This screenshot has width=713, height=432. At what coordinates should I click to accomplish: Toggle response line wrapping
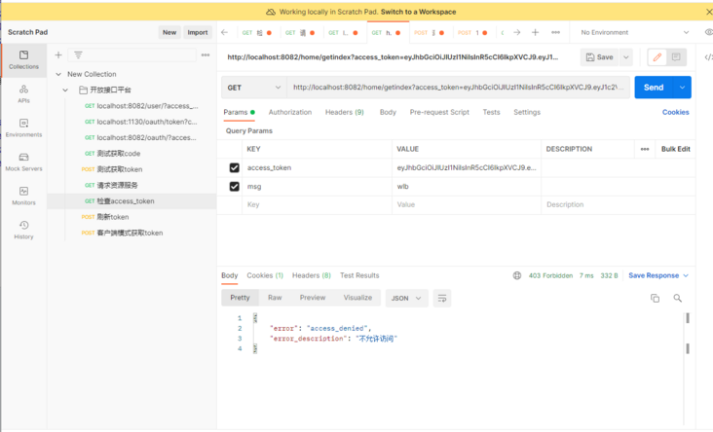click(x=442, y=299)
